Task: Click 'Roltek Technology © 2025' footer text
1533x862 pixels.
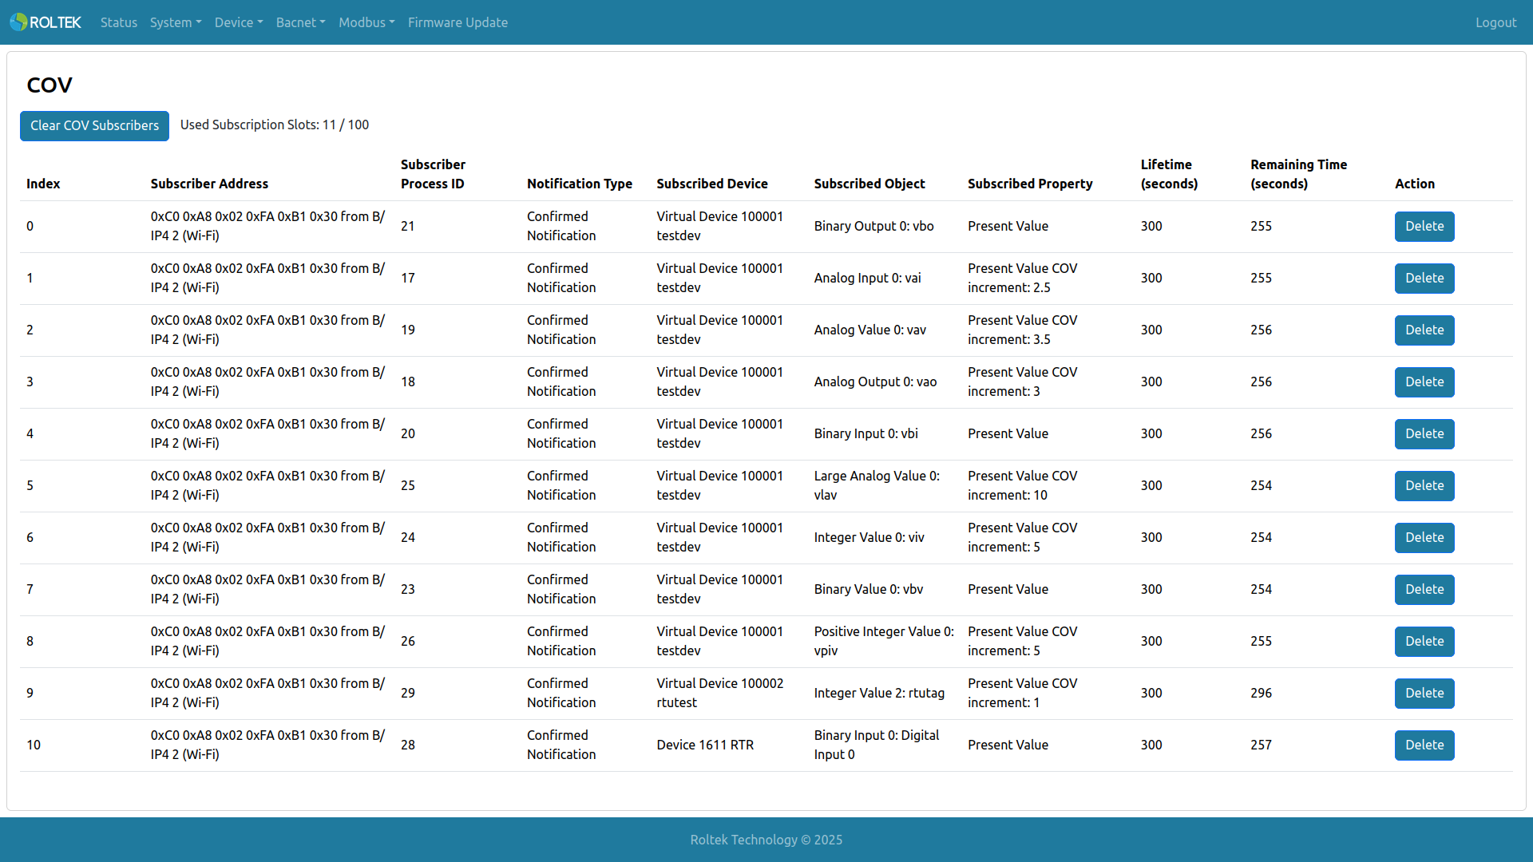Action: pos(766,840)
